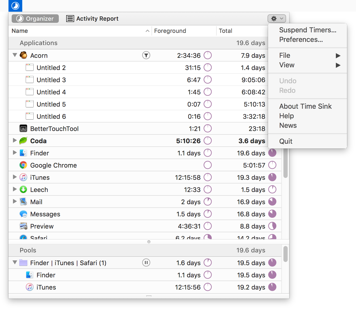The image size is (356, 315).
Task: Switch to the Activity Report tab
Action: [x=92, y=19]
